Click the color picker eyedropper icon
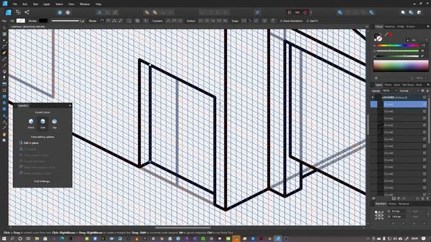 point(386,35)
